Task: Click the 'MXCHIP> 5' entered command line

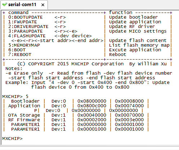Action: (x=15, y=97)
